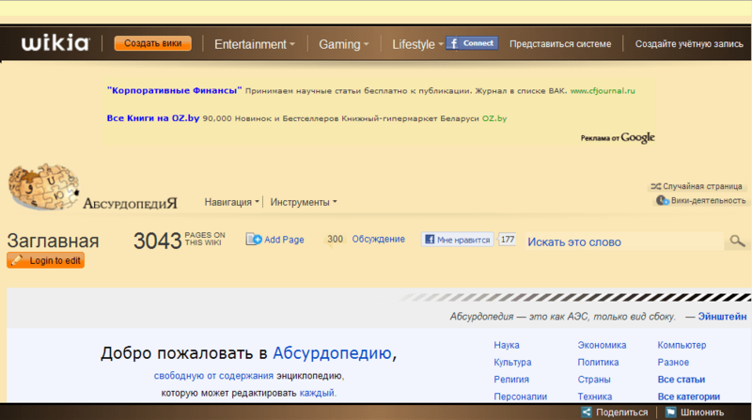Click the Все категории link
This screenshot has height=420, width=752.
click(689, 397)
